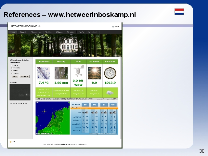Open the Netherlands rain radar map

click(x=53, y=118)
